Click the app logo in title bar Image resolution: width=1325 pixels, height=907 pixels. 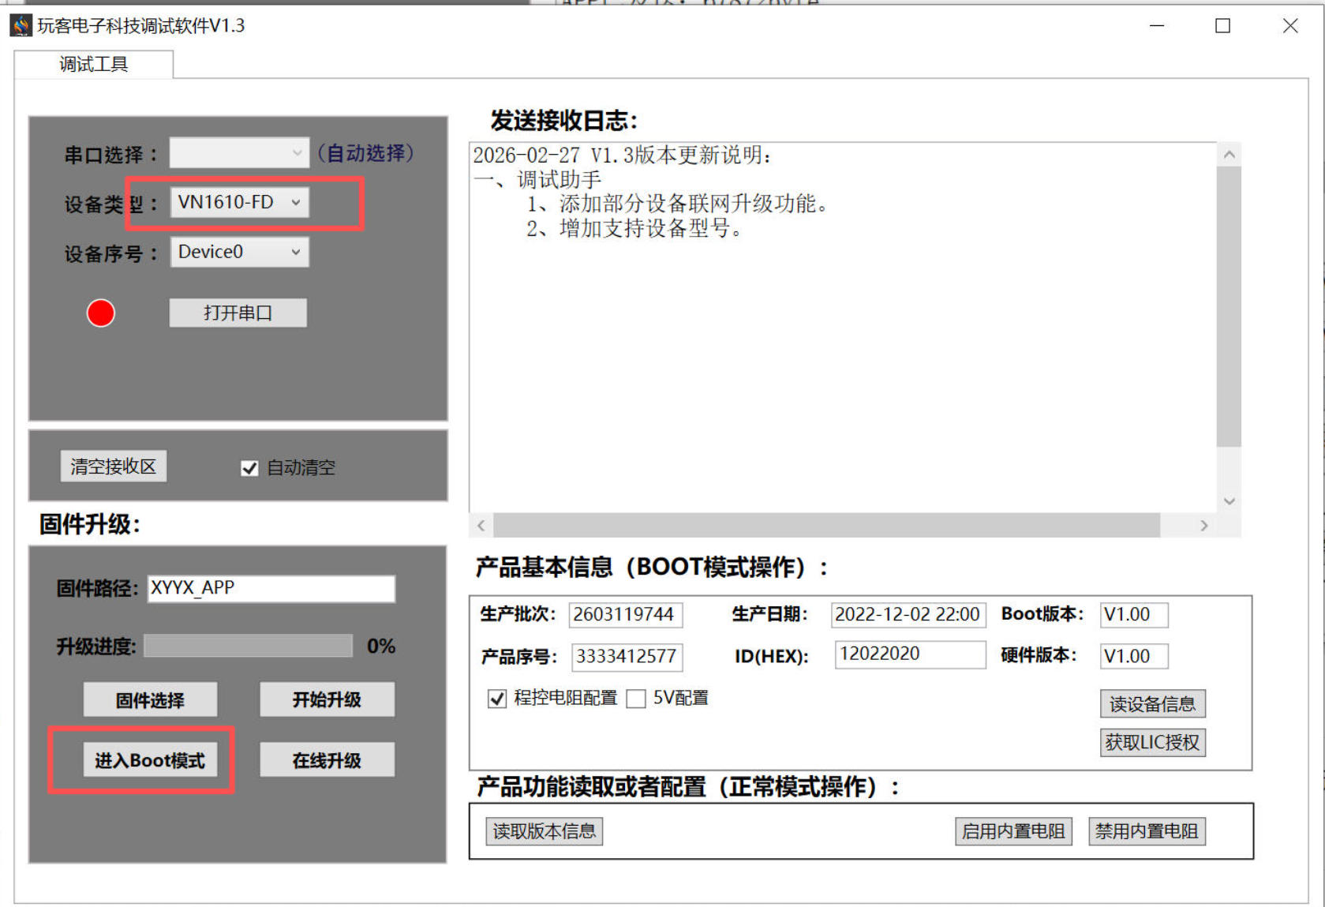pyautogui.click(x=21, y=26)
